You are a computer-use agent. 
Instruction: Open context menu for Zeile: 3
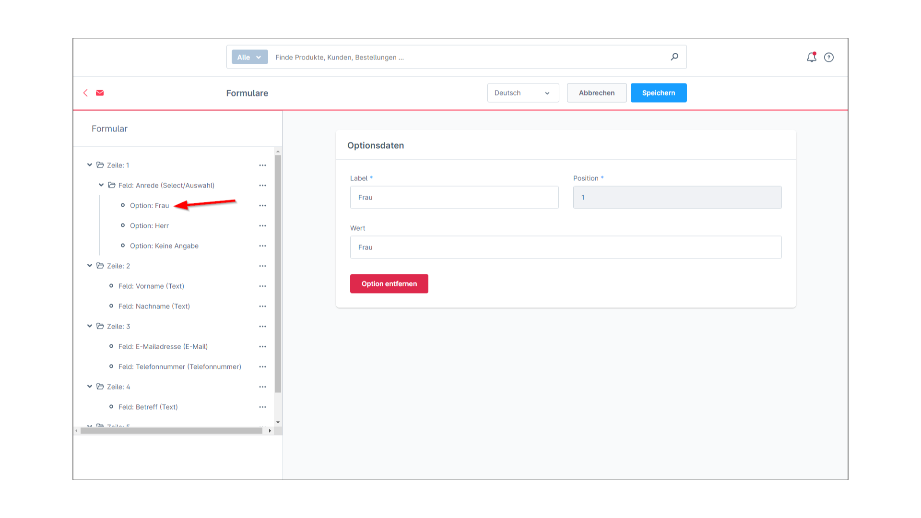click(262, 327)
